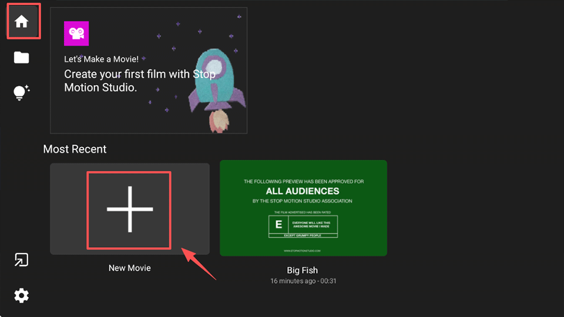Click "STOP MOTION STUDIO ASSOCIATION" line in preview
The height and width of the screenshot is (317, 564).
(303, 201)
